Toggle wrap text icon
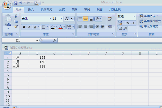162x108 pixels. (x=110, y=19)
